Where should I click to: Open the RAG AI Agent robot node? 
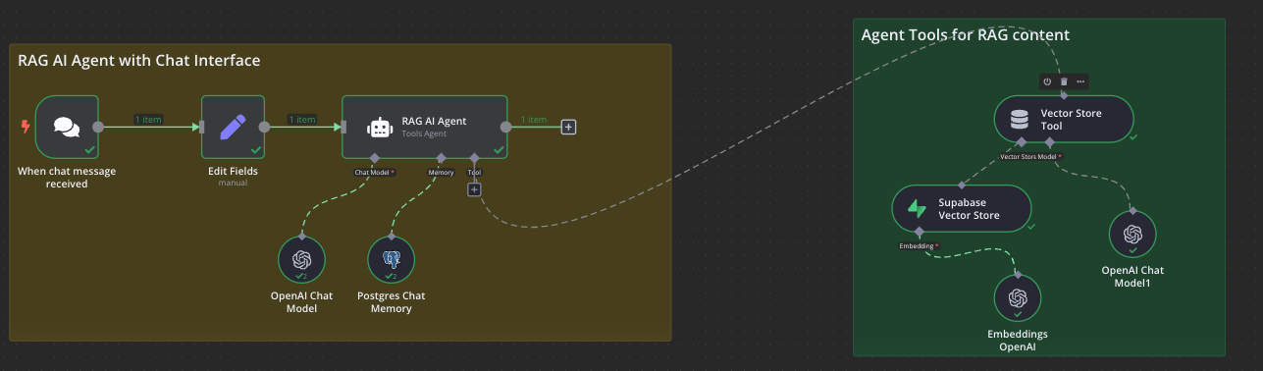click(x=425, y=127)
